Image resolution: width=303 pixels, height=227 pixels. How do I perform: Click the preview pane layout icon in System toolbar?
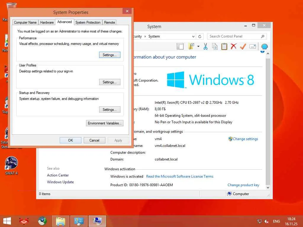coord(180,46)
